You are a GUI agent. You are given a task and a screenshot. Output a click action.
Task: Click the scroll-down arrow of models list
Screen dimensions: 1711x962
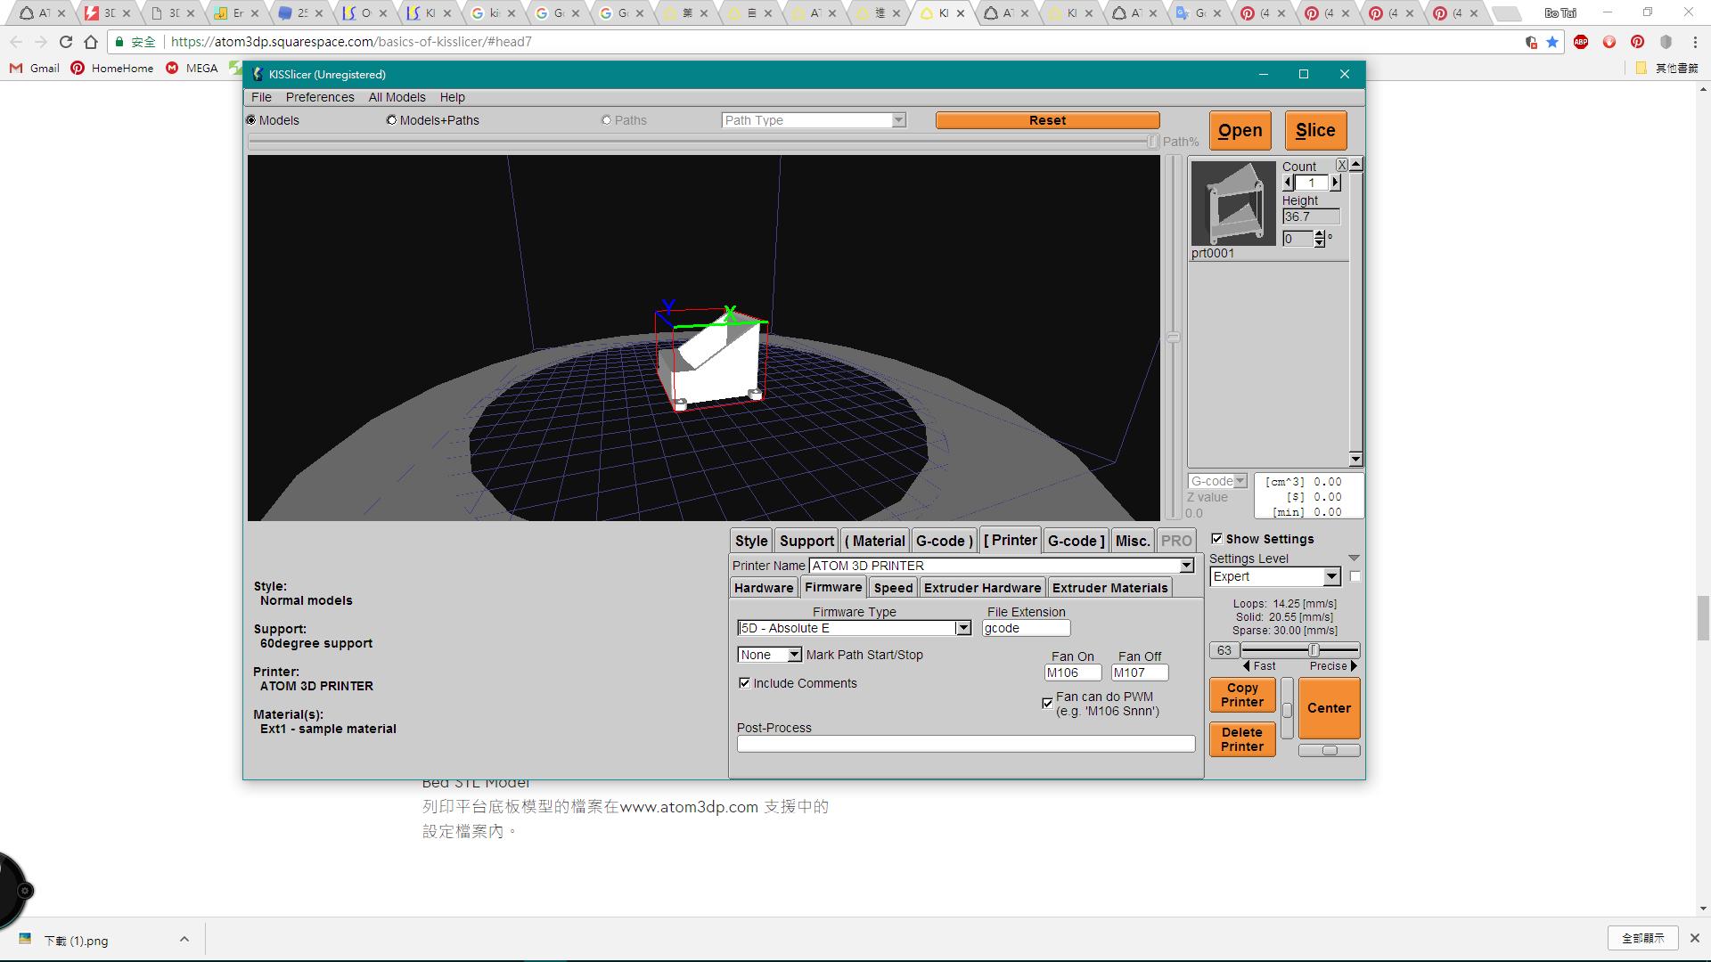click(x=1355, y=460)
